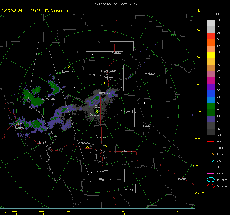Image resolution: width=230 pixels, height=215 pixels.
Task: Click the Lacombe town label
Action: pyautogui.click(x=110, y=64)
